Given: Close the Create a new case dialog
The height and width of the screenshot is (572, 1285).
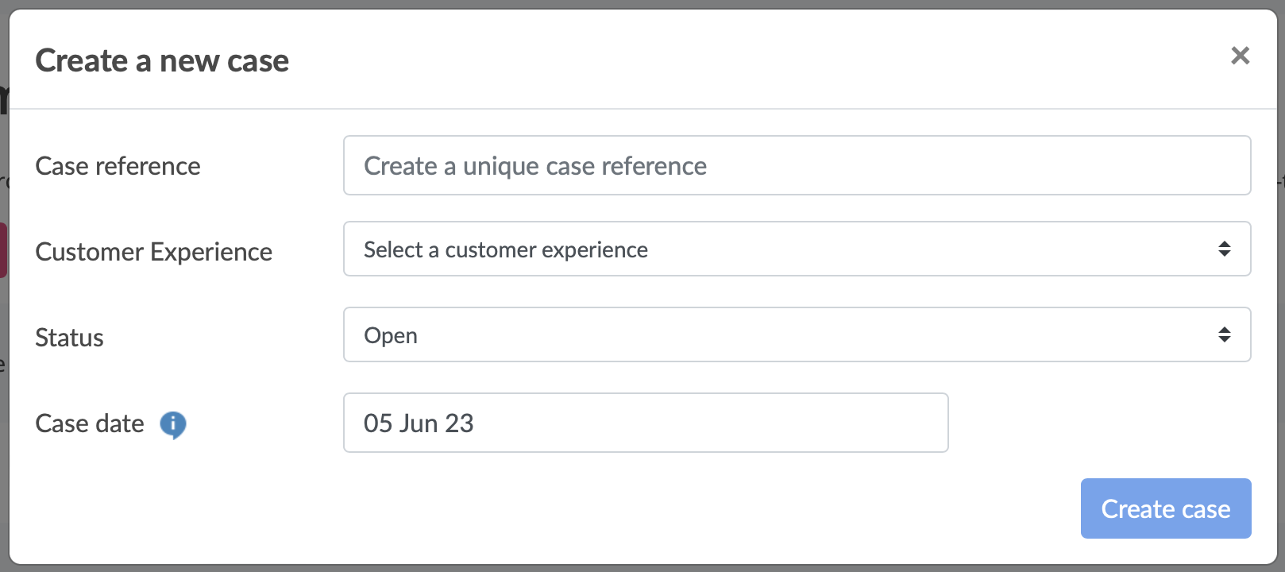Looking at the screenshot, I should [1240, 56].
